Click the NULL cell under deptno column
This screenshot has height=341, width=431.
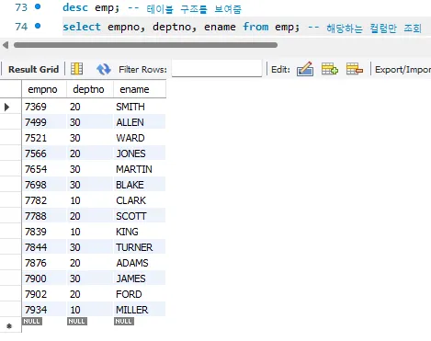pos(77,321)
